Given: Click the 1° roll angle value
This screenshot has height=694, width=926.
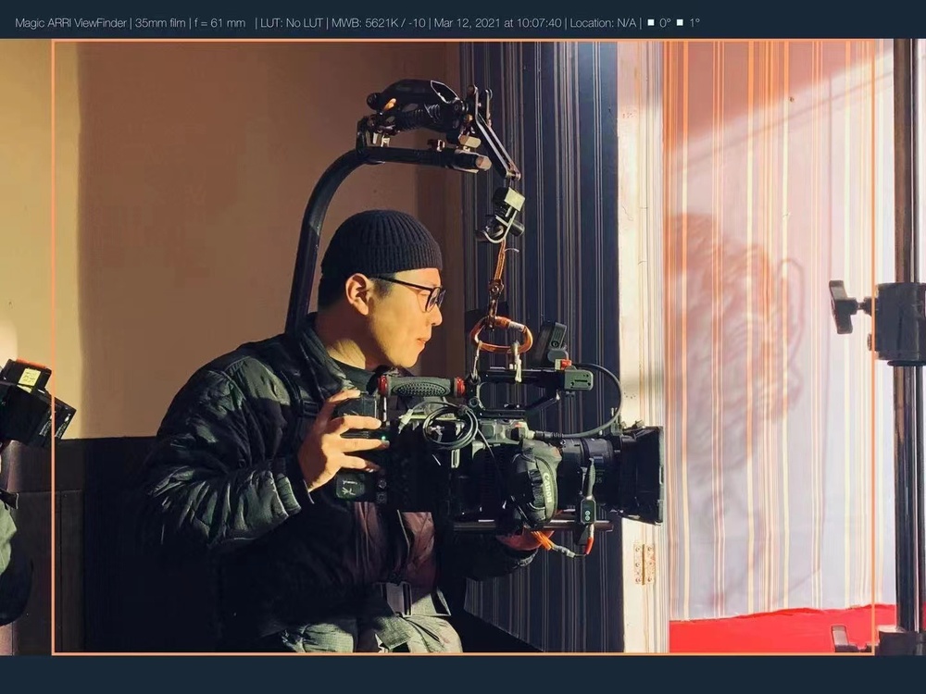Looking at the screenshot, I should [x=694, y=22].
